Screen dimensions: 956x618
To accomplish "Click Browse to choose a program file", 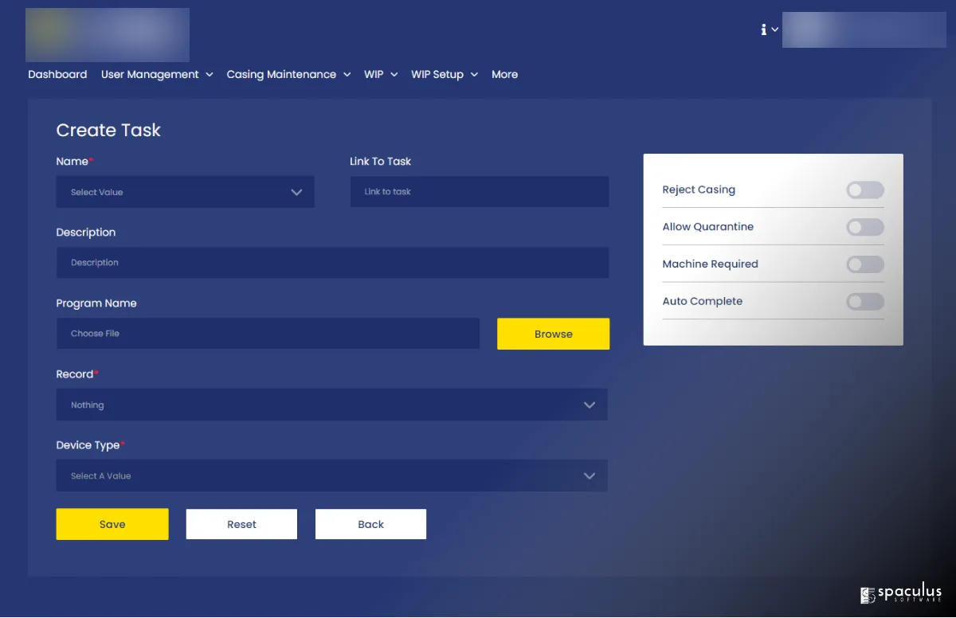I will coord(553,334).
